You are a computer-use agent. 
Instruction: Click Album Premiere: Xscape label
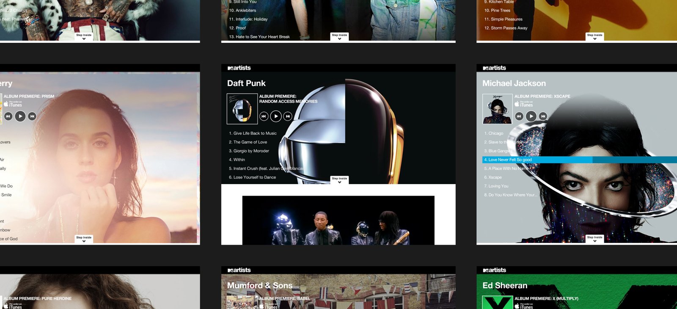[542, 96]
